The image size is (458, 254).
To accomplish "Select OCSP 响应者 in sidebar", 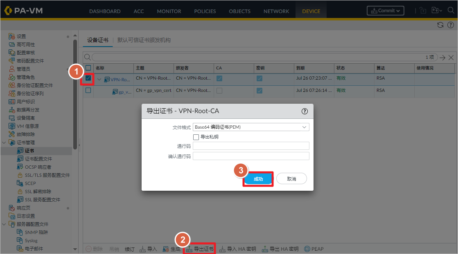I will point(38,167).
